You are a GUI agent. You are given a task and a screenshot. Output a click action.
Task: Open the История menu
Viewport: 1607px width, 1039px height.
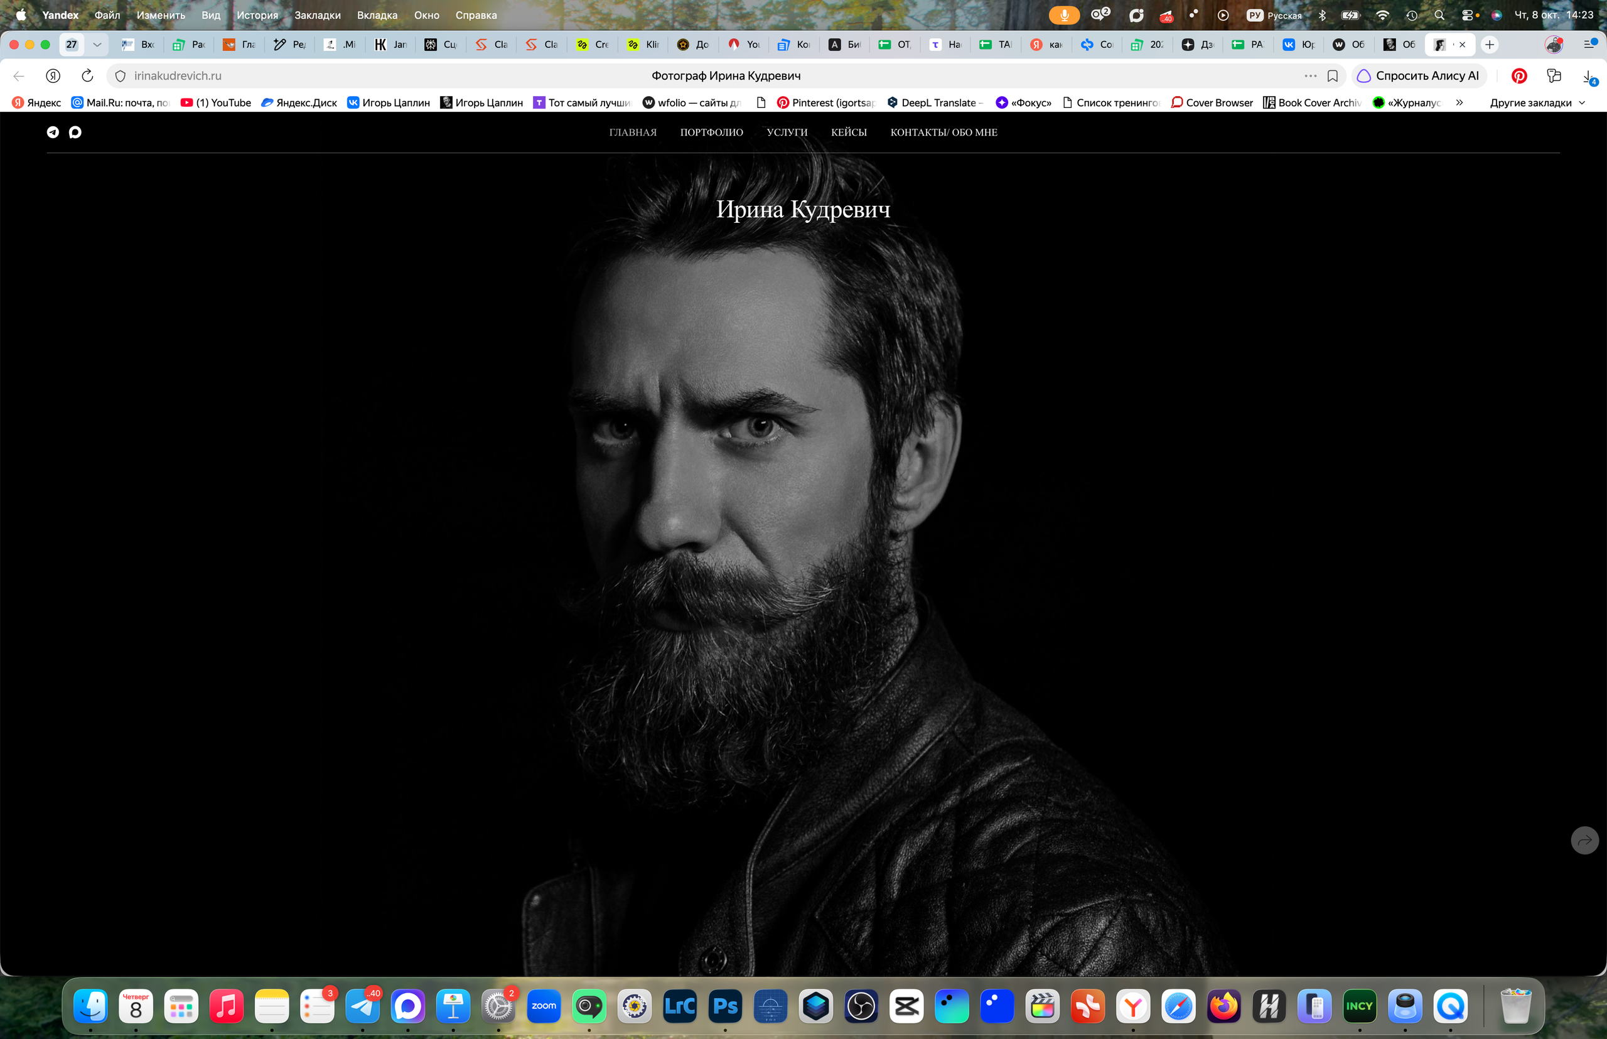257,15
